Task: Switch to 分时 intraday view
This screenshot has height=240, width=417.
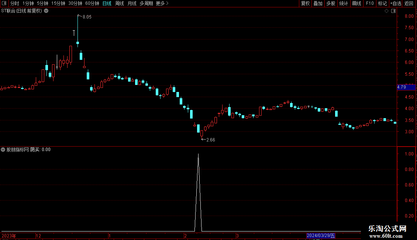Action: 15,3
